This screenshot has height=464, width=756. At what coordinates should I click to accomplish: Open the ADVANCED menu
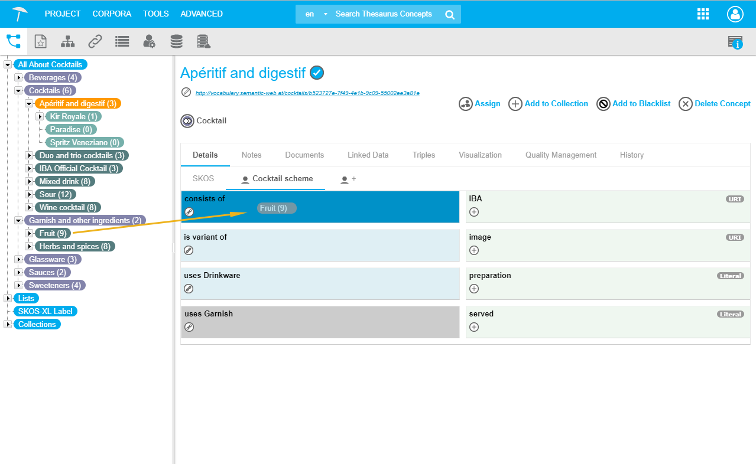tap(202, 14)
